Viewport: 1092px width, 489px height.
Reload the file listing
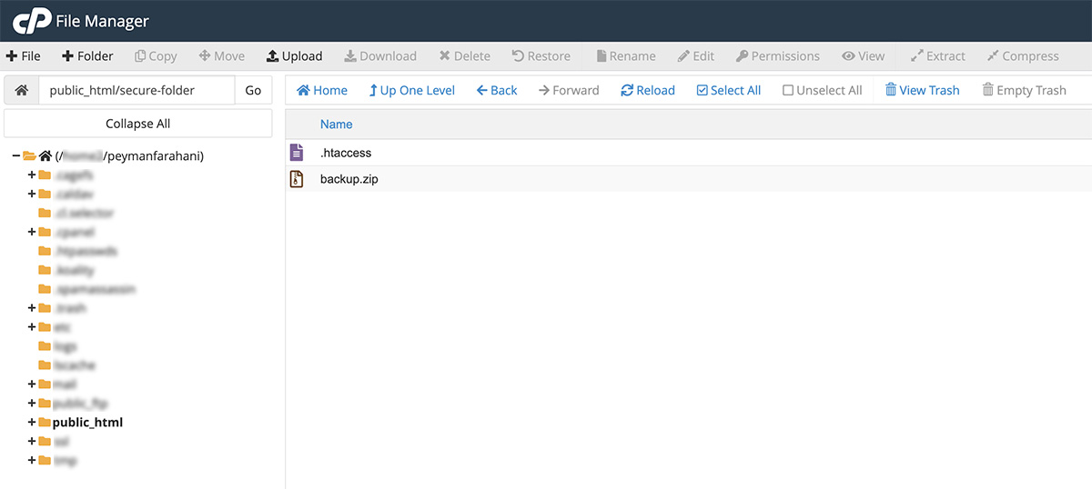647,90
